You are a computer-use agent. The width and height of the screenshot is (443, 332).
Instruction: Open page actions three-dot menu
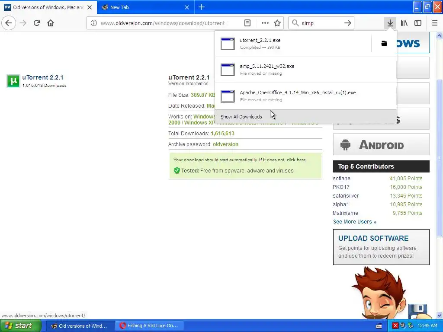(x=265, y=23)
